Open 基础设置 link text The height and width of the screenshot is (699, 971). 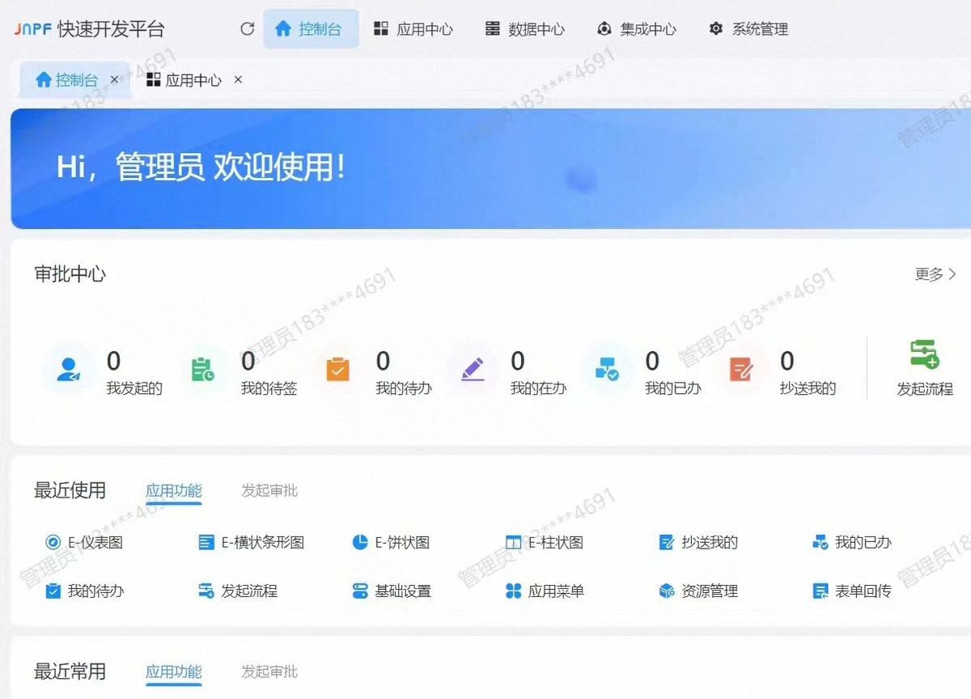click(403, 591)
